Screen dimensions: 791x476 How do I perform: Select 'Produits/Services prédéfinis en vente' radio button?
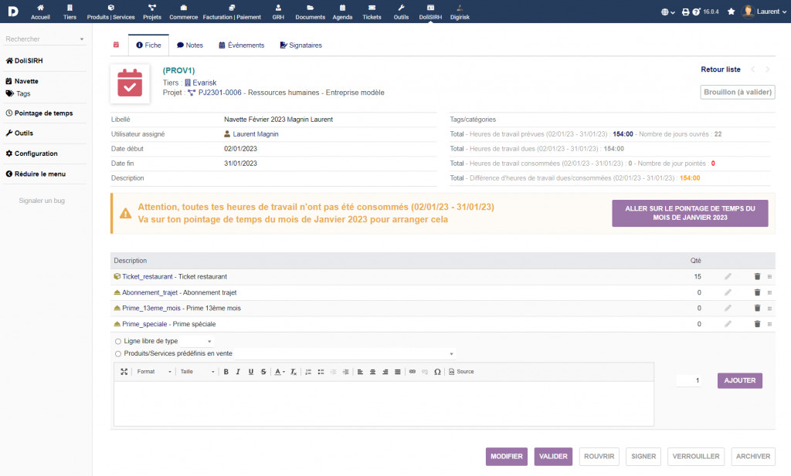[118, 354]
